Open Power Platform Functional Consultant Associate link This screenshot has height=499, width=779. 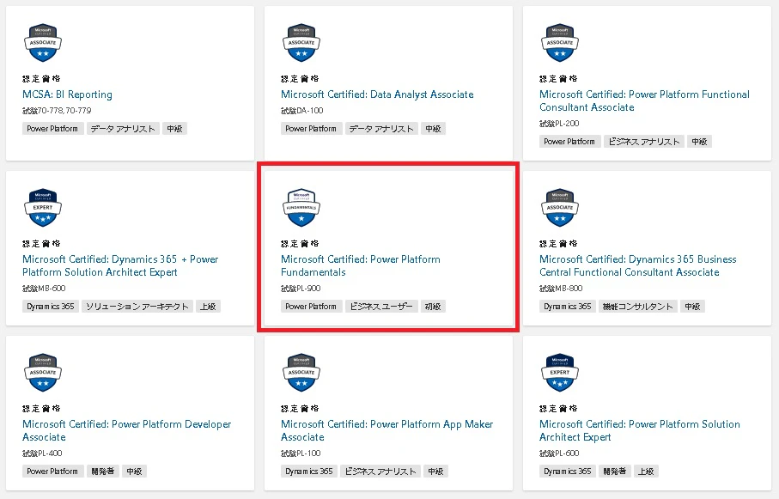pos(644,100)
